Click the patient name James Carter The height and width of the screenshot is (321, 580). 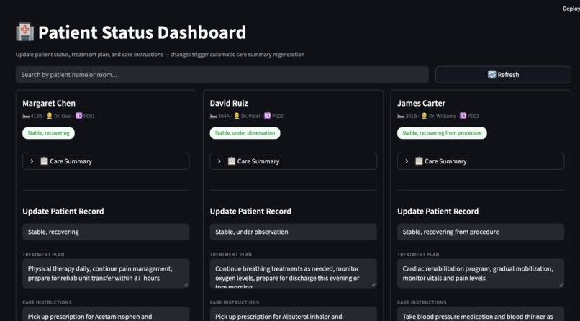(421, 103)
